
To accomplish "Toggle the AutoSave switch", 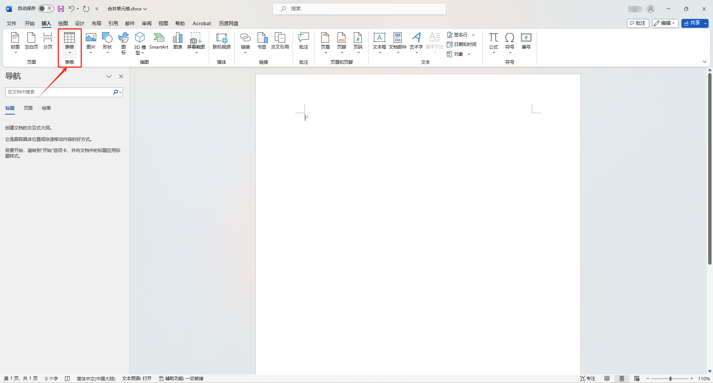I will pos(46,9).
